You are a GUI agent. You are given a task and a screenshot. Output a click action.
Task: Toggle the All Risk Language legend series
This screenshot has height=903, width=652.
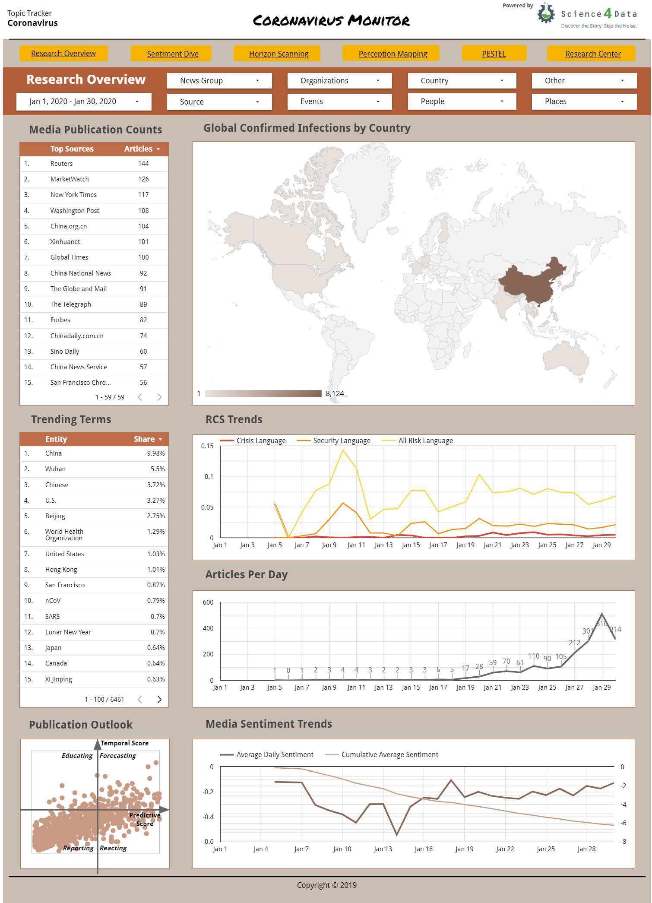point(418,440)
